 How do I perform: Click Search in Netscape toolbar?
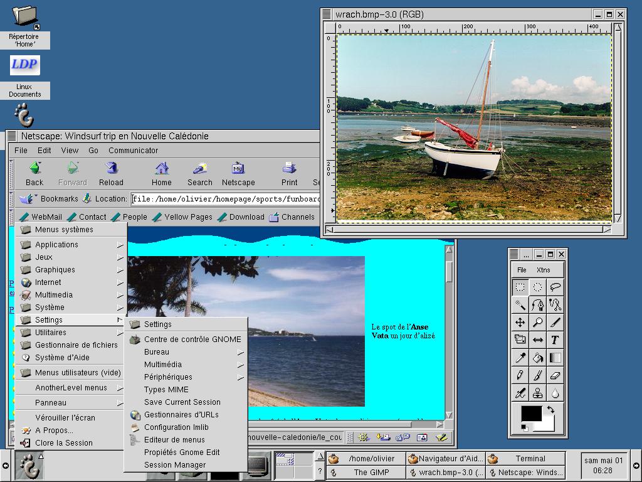tap(200, 174)
